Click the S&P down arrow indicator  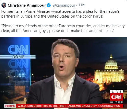pyautogui.click(x=116, y=102)
